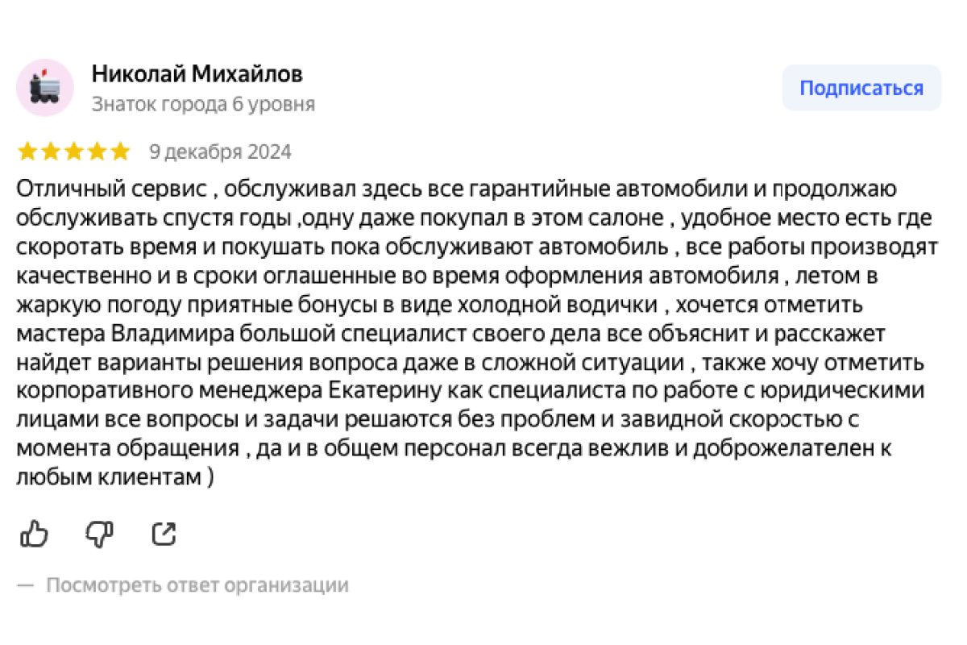Click the review date 9 декабря 2024
The image size is (967, 645).
pyautogui.click(x=220, y=152)
